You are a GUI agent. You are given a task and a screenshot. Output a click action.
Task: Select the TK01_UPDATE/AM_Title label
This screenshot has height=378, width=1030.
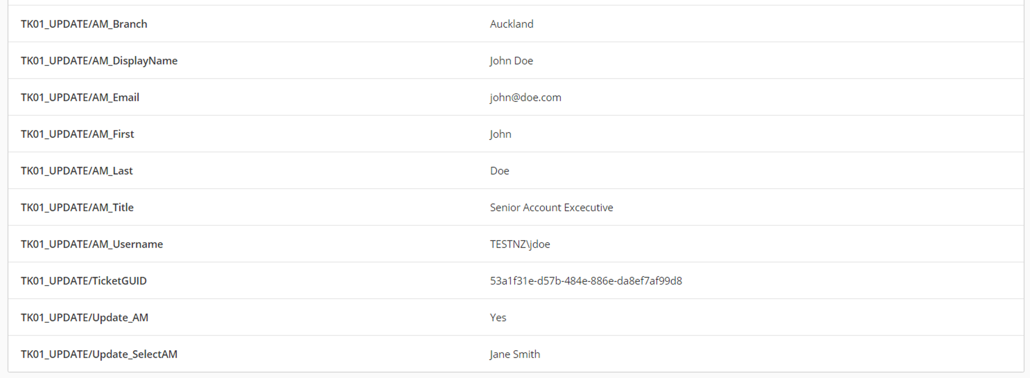pos(77,208)
